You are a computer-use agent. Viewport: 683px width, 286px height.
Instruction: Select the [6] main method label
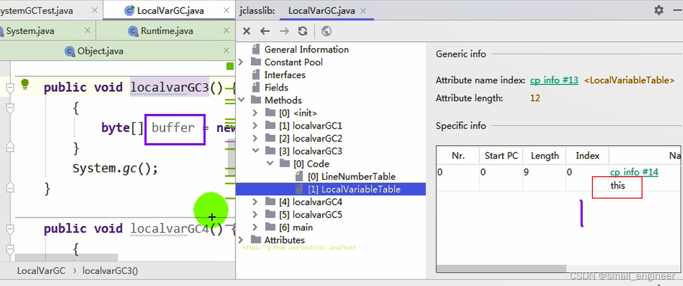[296, 228]
